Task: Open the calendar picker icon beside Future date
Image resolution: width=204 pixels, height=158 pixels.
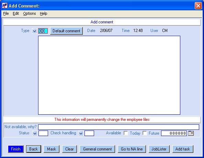Action: 191,133
